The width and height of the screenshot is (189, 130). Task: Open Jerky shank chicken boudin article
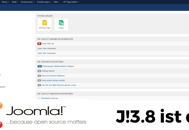(x=53, y=80)
